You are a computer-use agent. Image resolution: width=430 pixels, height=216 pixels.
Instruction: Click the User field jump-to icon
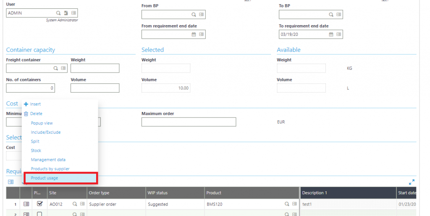(66, 13)
